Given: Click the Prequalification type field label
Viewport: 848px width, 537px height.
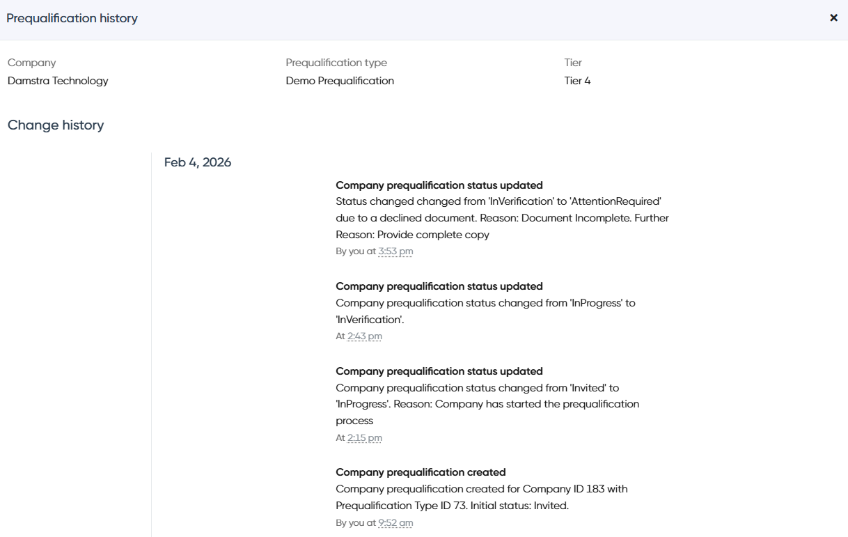Looking at the screenshot, I should [336, 63].
